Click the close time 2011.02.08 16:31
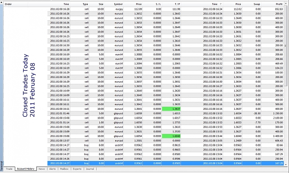Viewport: 289px width, 173px height. pyautogui.click(x=213, y=72)
